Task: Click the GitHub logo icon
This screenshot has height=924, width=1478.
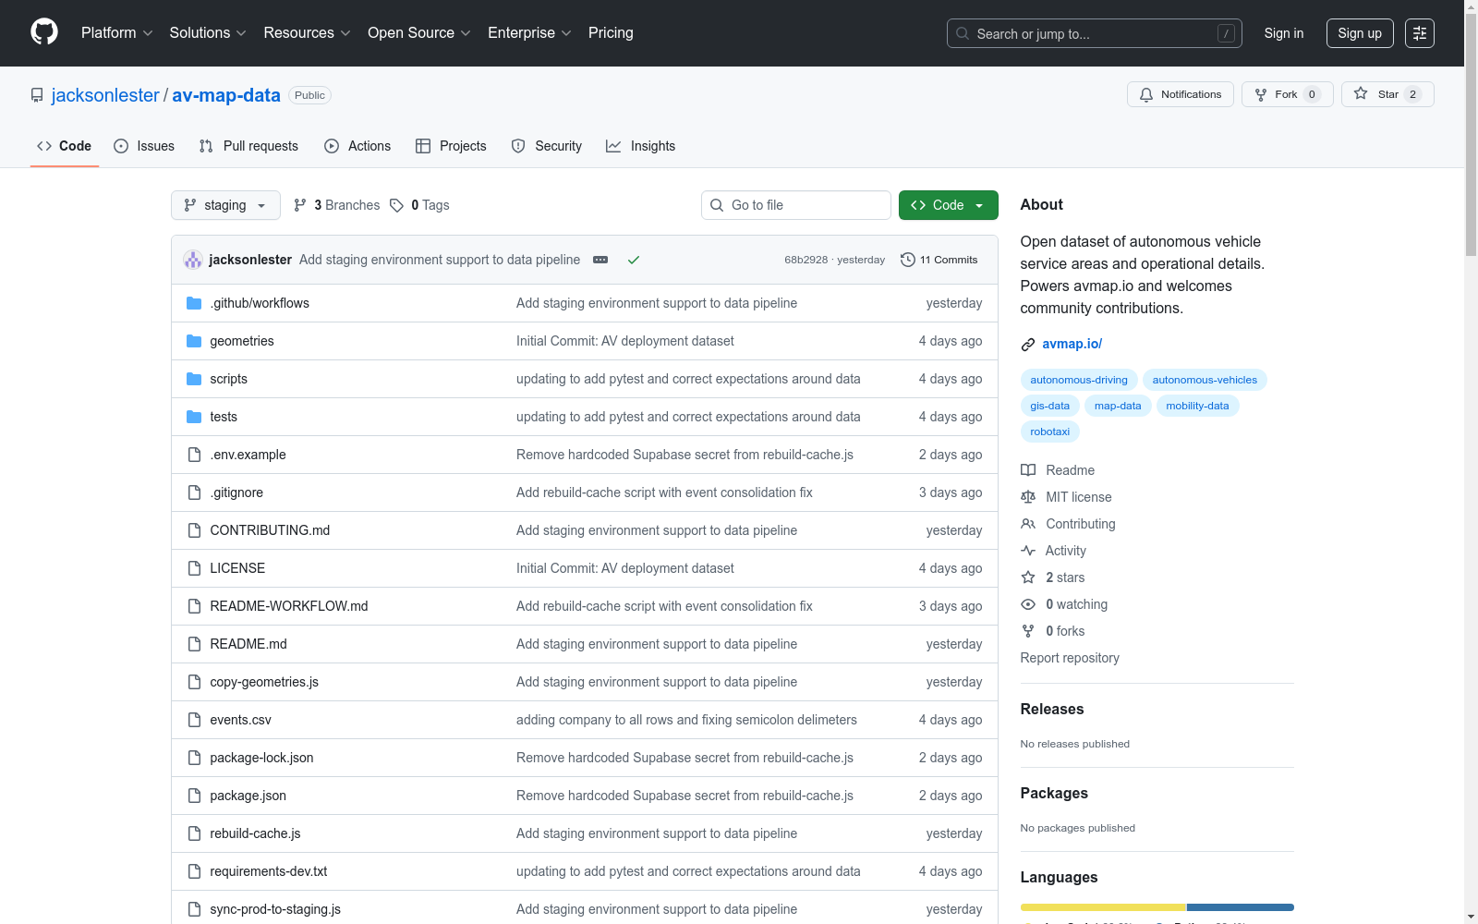Action: (44, 32)
